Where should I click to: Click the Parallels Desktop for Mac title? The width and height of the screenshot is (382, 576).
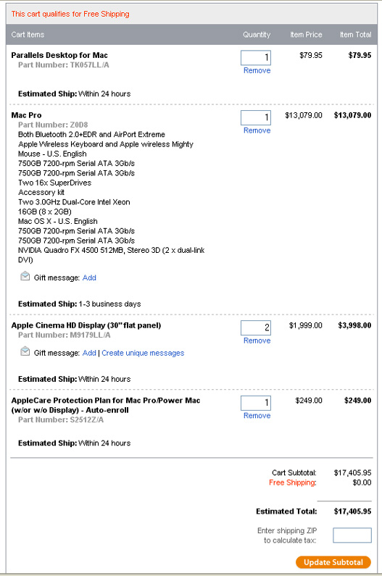coord(59,56)
